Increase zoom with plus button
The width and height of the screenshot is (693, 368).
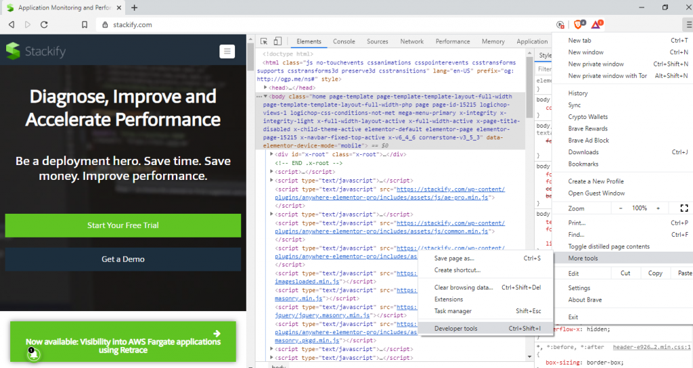point(658,208)
